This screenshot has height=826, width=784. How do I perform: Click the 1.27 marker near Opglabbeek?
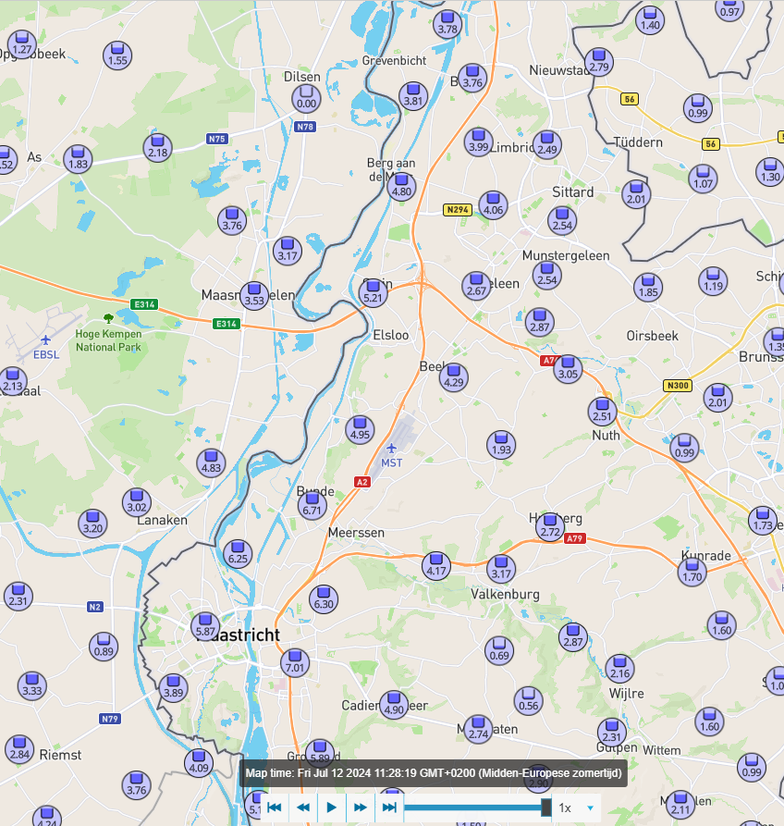(x=22, y=44)
